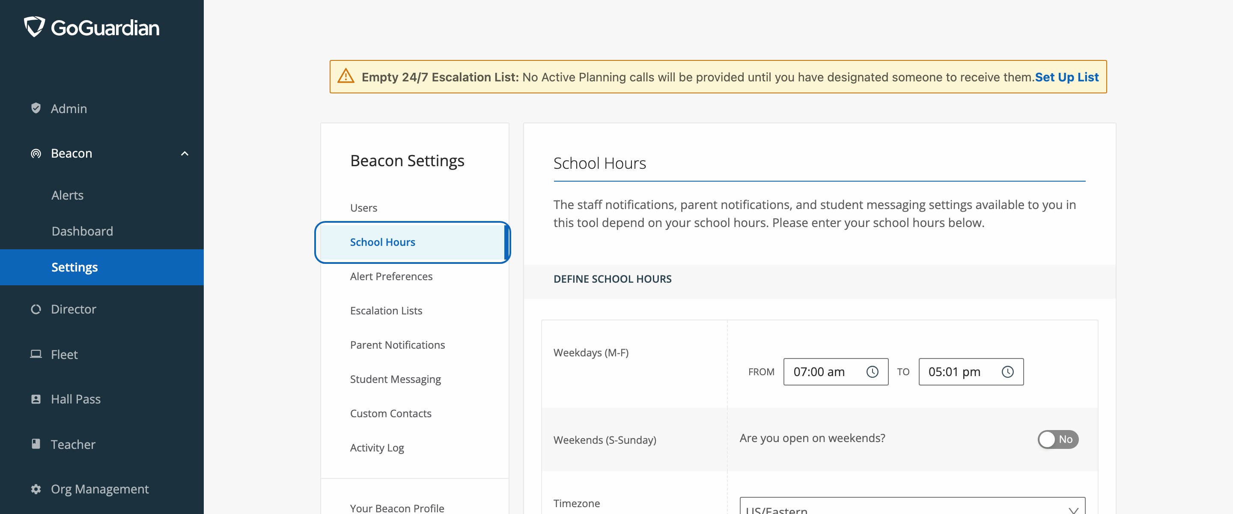This screenshot has width=1233, height=514.
Task: Click the Fleet laptop icon
Action: [36, 354]
